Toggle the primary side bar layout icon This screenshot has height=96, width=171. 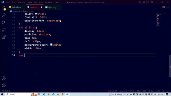pos(140,2)
